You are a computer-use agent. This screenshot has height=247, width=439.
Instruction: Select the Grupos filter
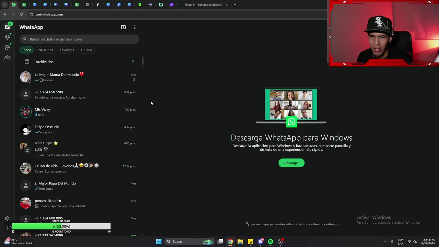tap(86, 50)
